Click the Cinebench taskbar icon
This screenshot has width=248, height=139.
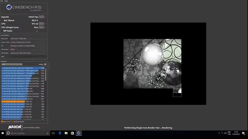tap(79, 133)
